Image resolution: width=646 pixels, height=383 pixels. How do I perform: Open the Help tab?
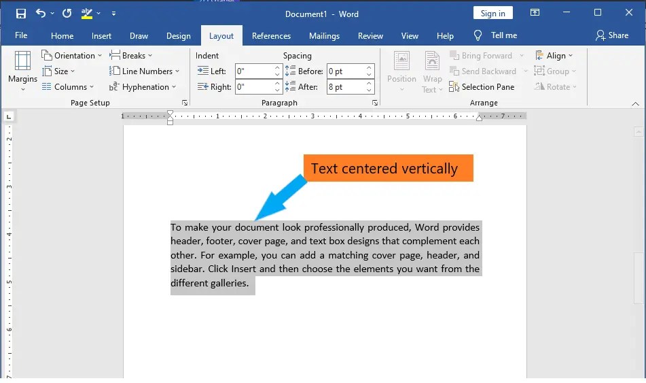click(445, 36)
